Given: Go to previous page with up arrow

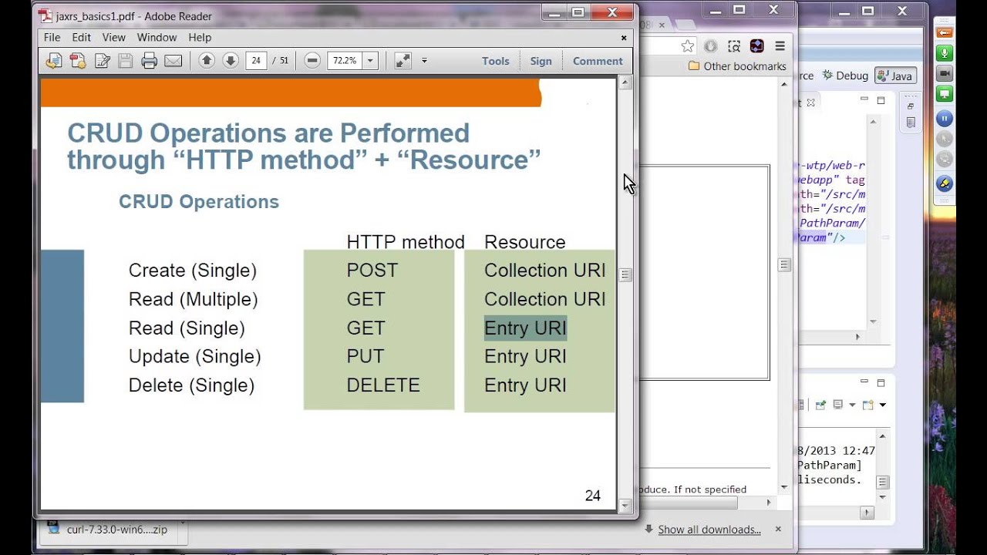Looking at the screenshot, I should [207, 60].
